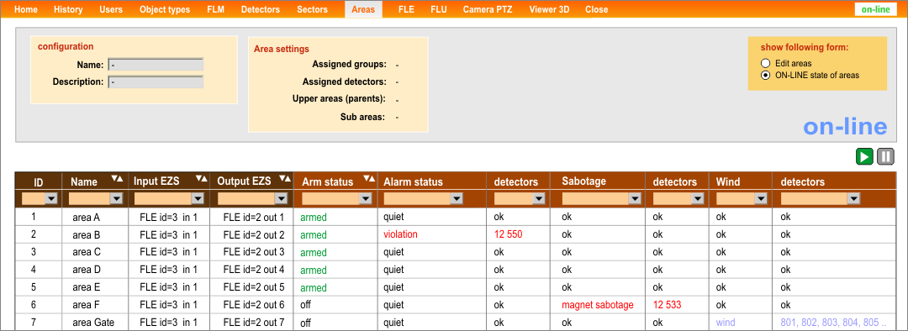Screen dimensions: 908x331
Task: Select the 'area A' row name
Action: (86, 217)
